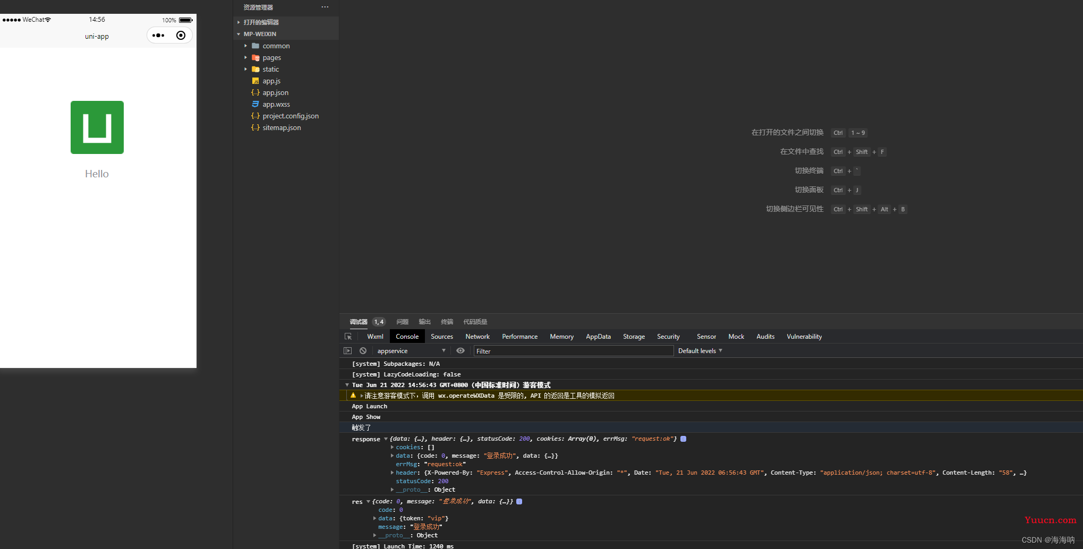Click the app.js JavaScript file icon
Viewport: 1083px width, 549px height.
255,81
